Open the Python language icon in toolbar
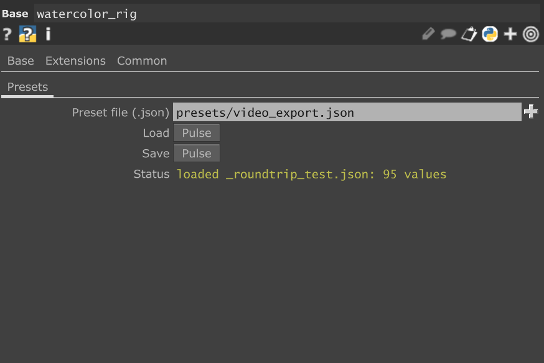Viewport: 544px width, 363px height. coord(490,34)
